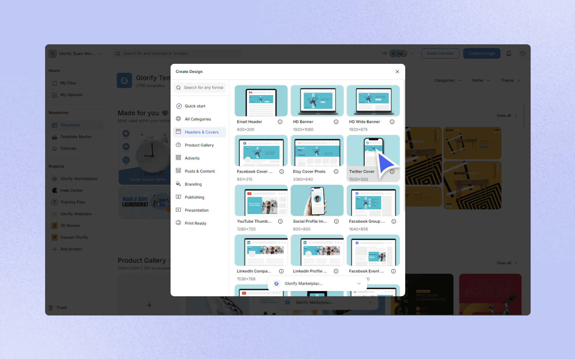575x359 pixels.
Task: Choose the HD Banner thumbnail
Action: pos(317,101)
